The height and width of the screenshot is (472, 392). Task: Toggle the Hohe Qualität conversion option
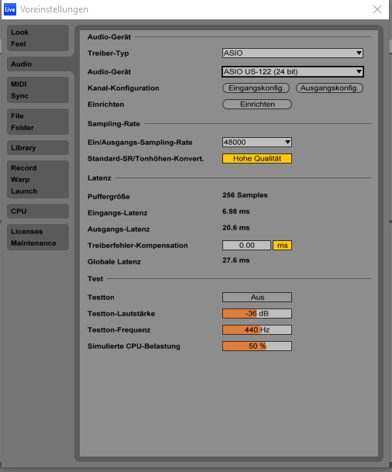pos(257,158)
